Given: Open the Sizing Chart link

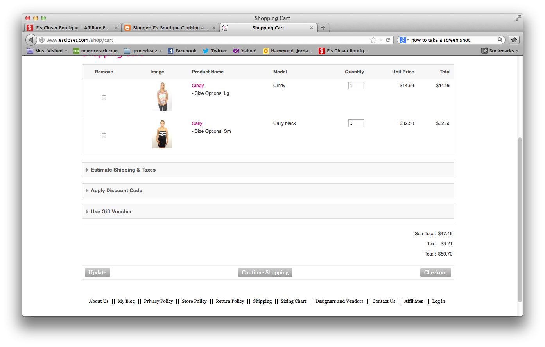Looking at the screenshot, I should [294, 301].
